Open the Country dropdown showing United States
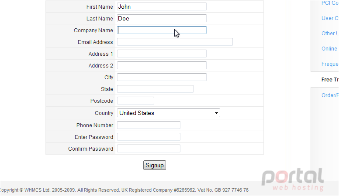This screenshot has width=339, height=196. point(169,113)
